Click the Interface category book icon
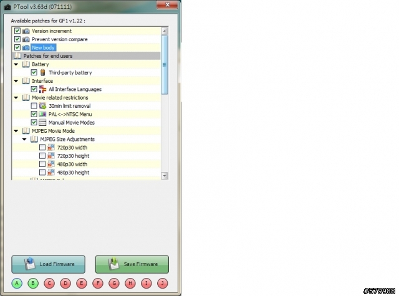The image size is (399, 296). tap(26, 81)
